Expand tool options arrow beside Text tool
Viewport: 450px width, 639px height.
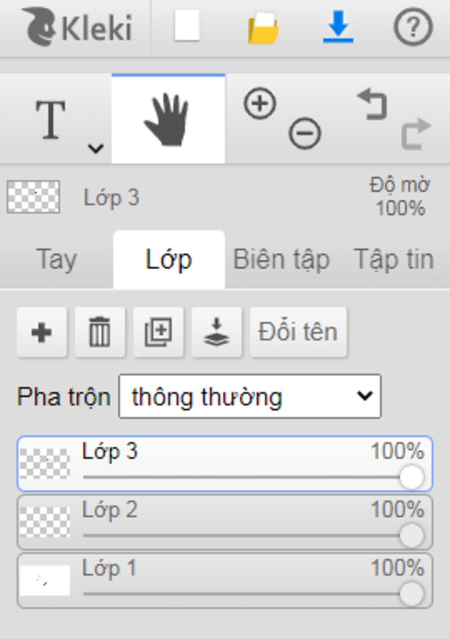coord(95,149)
